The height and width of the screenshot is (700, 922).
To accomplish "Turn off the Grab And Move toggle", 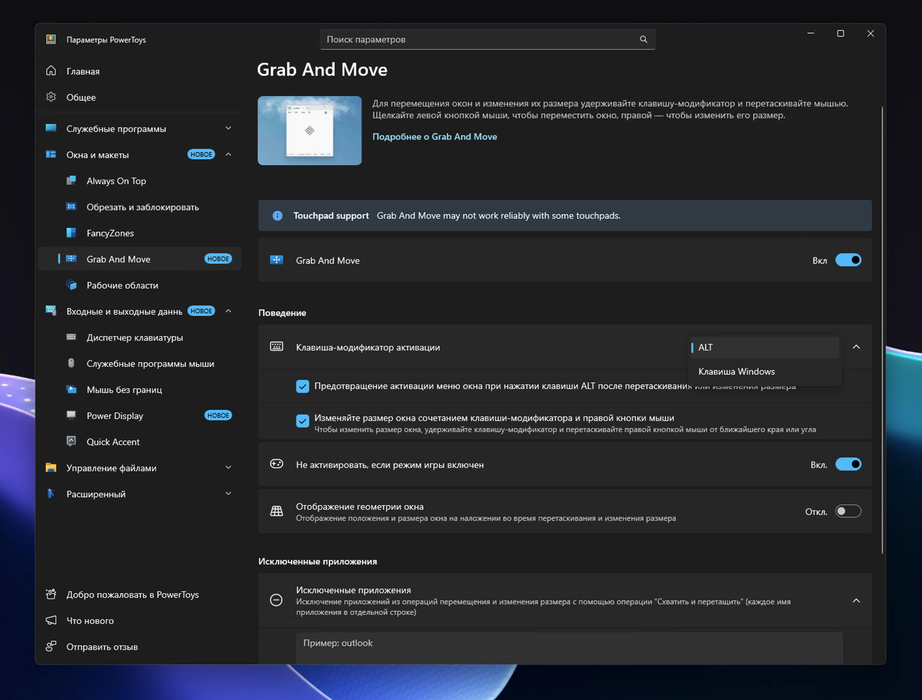I will 848,260.
